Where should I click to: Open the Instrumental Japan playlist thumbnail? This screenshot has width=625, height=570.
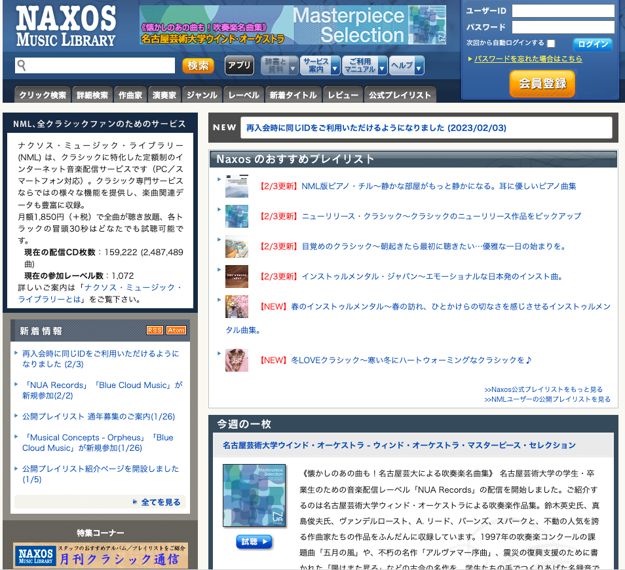237,276
